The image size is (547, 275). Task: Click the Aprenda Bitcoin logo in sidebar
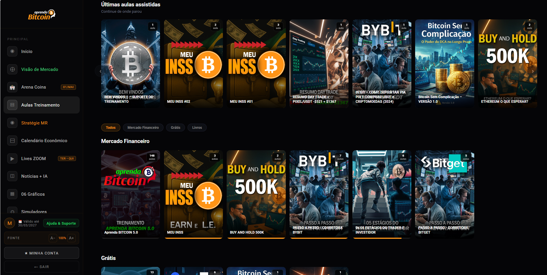tap(41, 15)
